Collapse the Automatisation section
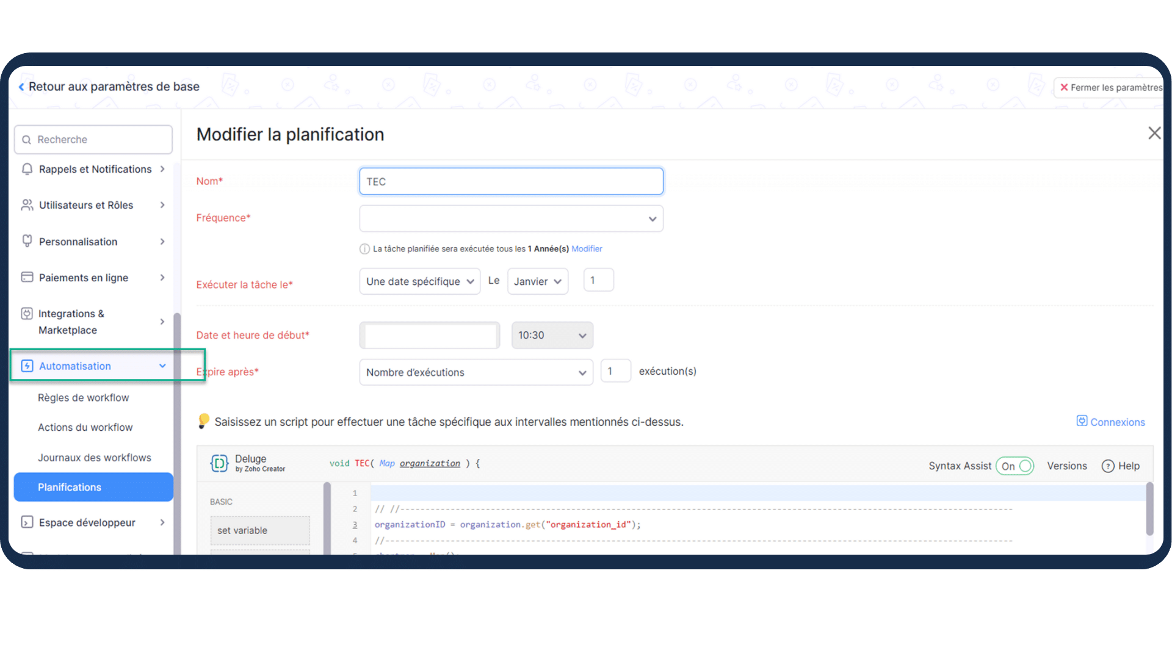 click(x=162, y=366)
